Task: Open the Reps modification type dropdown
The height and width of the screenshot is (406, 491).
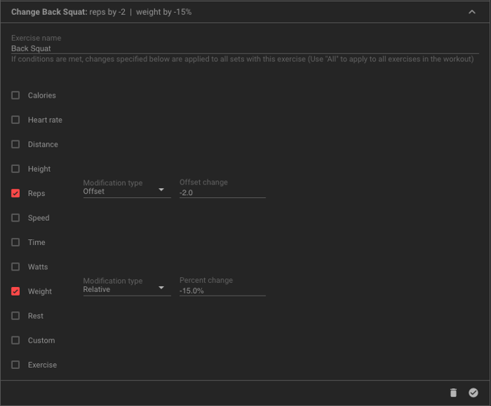Action: click(127, 188)
